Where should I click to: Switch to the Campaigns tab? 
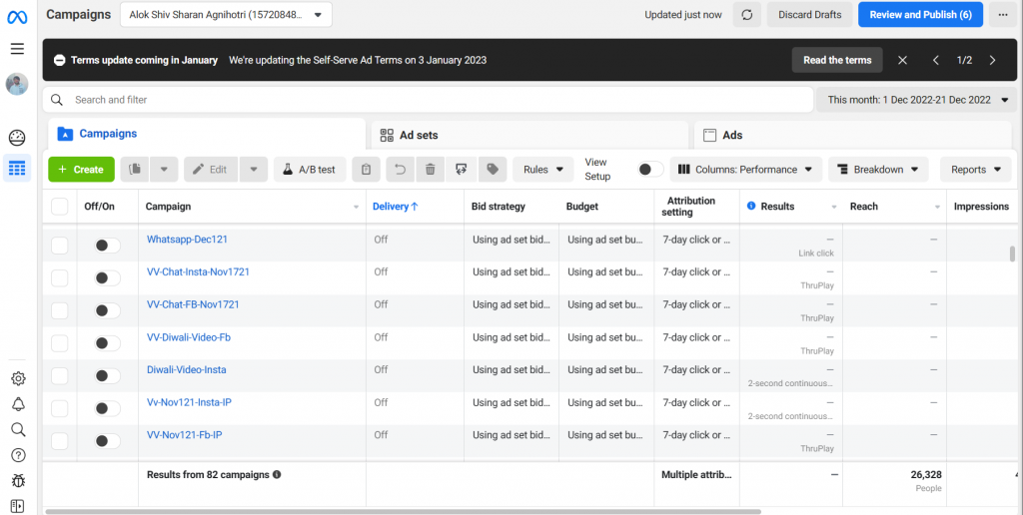pos(207,134)
